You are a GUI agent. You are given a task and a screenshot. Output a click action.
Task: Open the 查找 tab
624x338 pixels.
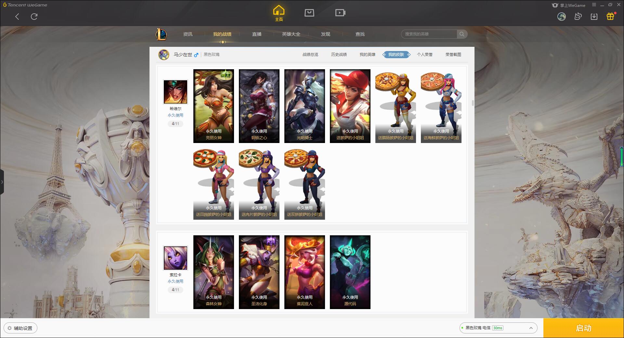pyautogui.click(x=360, y=34)
